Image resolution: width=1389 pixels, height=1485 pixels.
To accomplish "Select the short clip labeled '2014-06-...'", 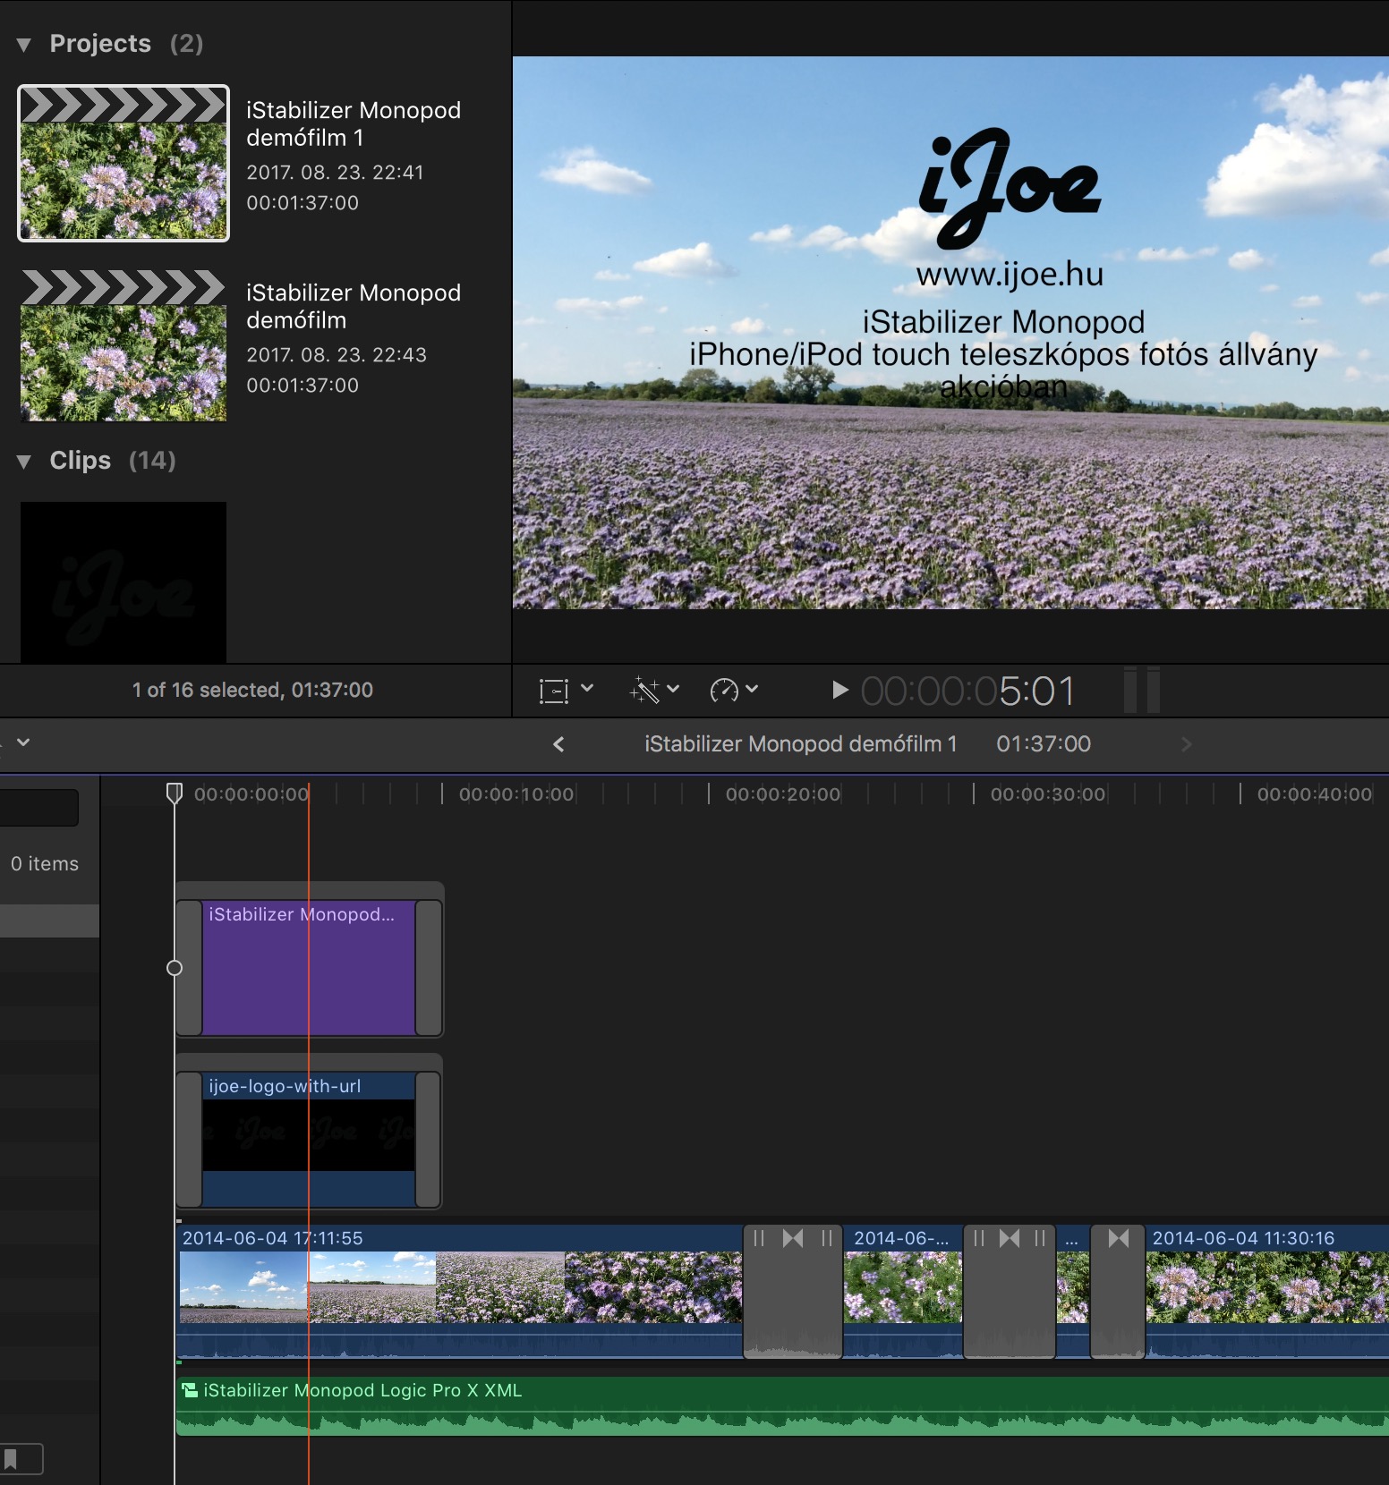I will 903,1292.
